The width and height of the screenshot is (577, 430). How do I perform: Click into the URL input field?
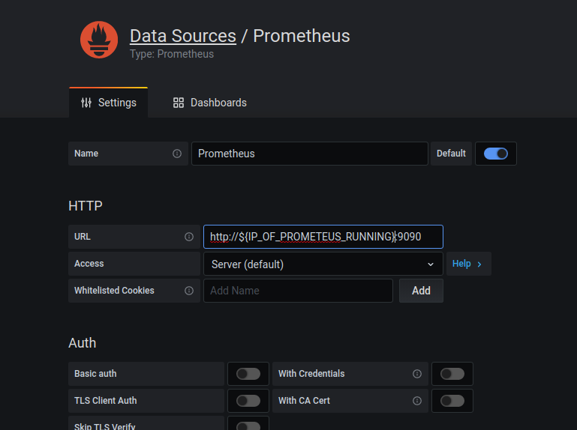[323, 237]
